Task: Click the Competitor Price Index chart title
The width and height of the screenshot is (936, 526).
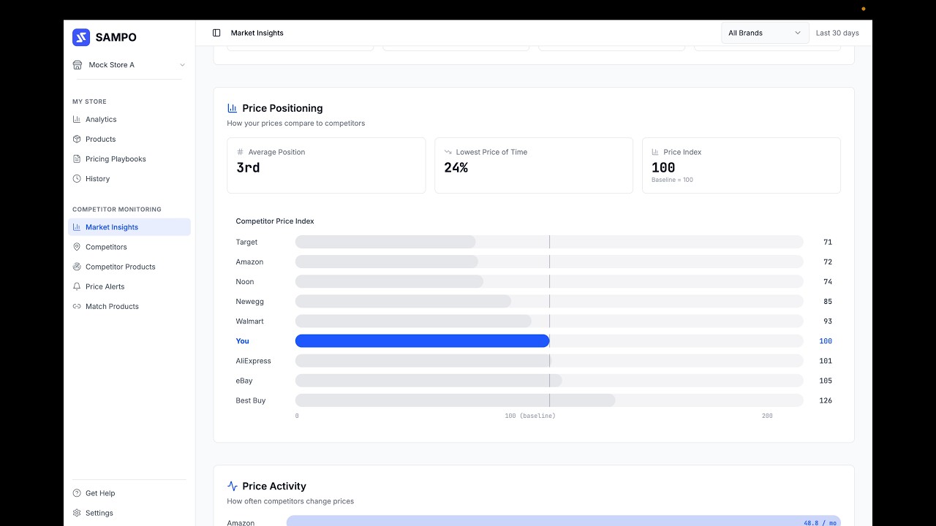Action: (275, 221)
